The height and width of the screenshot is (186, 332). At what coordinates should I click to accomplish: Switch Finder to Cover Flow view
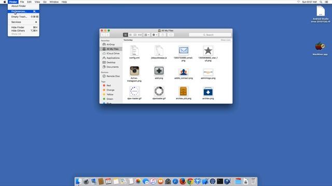(140, 35)
